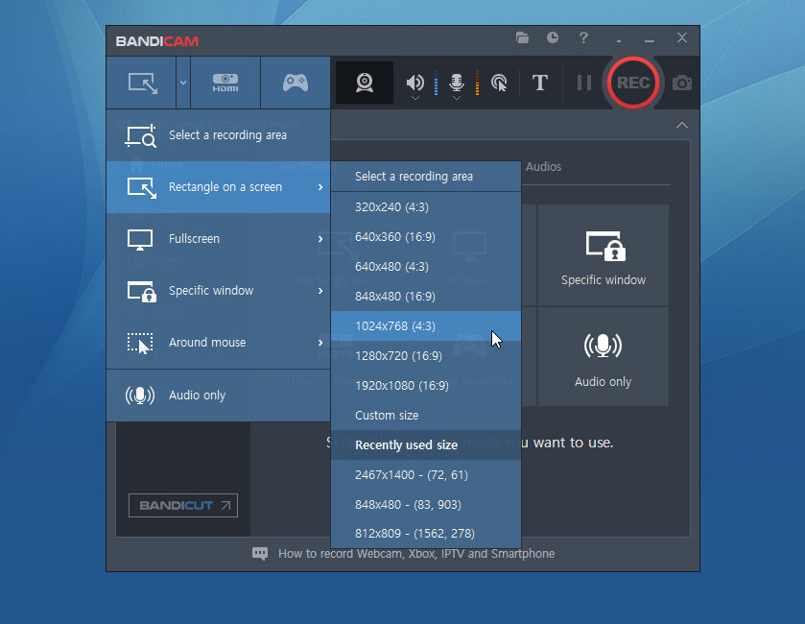
Task: Switch to game recording mode
Action: pos(296,83)
